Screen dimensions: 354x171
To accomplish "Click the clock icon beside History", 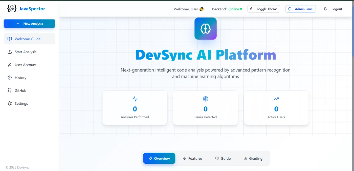I will [x=10, y=78].
